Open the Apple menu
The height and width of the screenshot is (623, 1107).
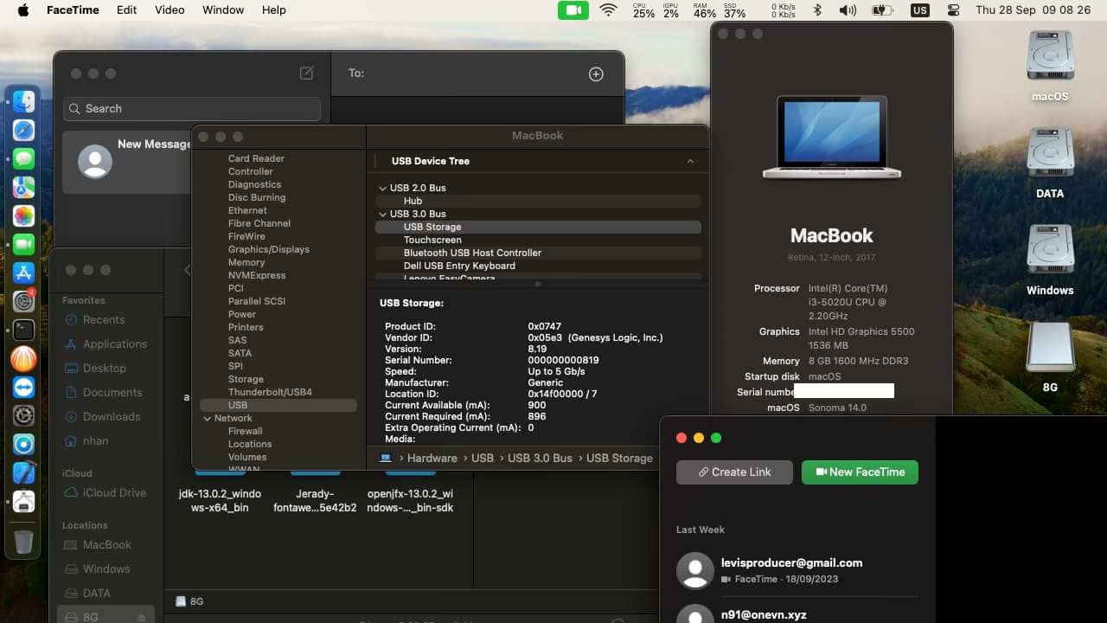23,10
